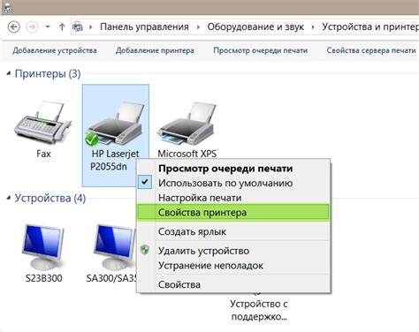The width and height of the screenshot is (419, 332).
Task: Choose Устранение неполадок menu item
Action: click(233, 266)
